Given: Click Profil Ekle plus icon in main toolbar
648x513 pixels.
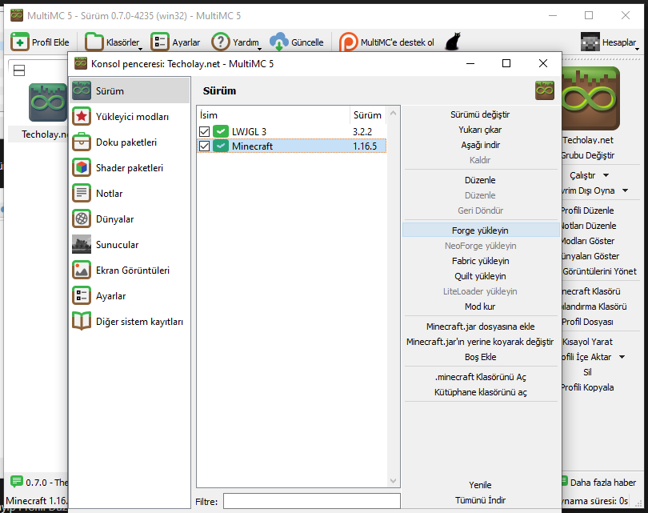Looking at the screenshot, I should 19,42.
